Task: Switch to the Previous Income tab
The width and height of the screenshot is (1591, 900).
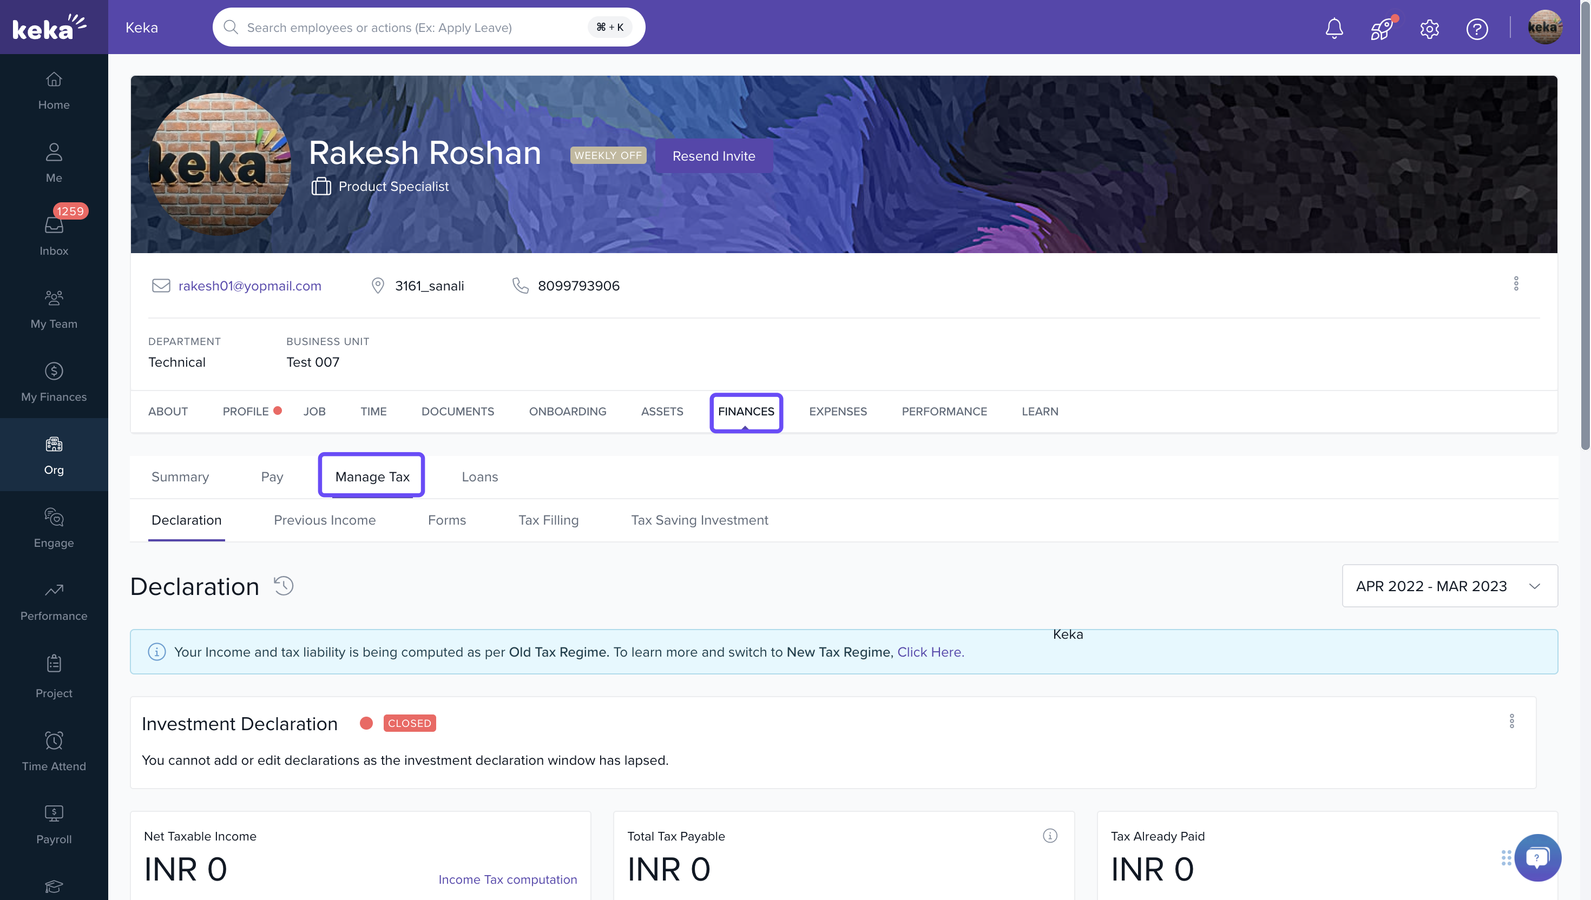Action: point(325,520)
